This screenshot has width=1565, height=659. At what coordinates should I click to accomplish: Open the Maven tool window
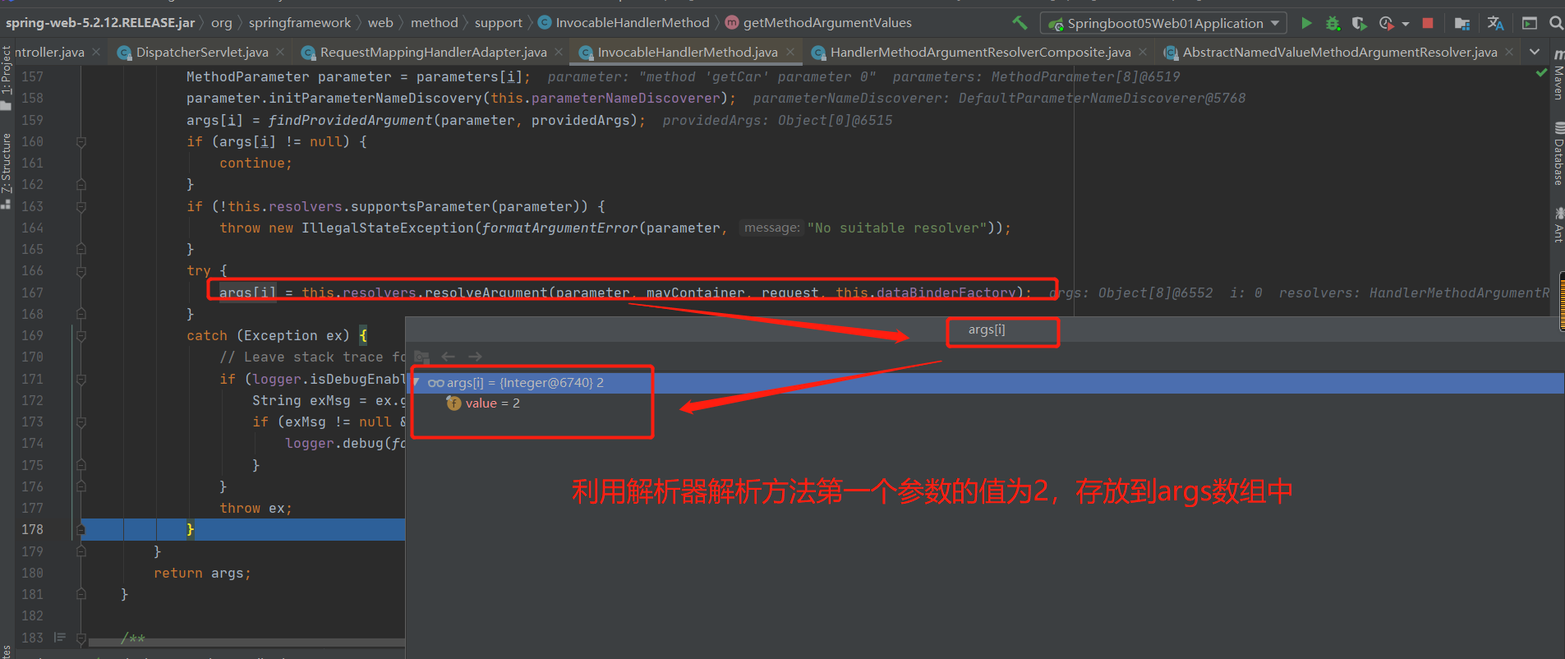[x=1558, y=75]
